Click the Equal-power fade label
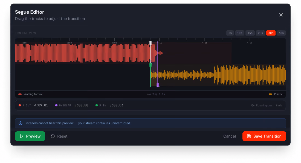This screenshot has height=163, width=301. tap(269, 106)
